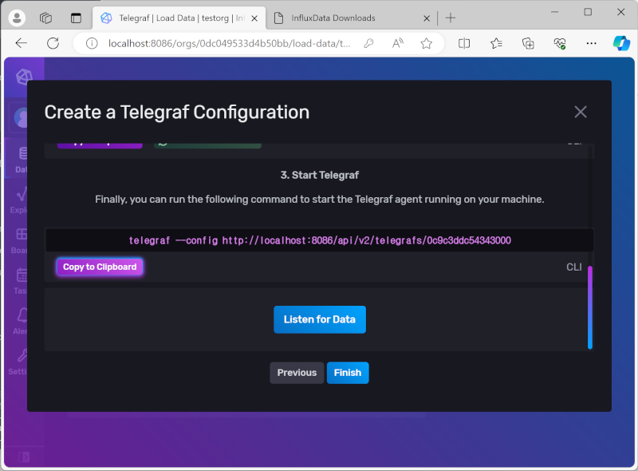Switch to the Telegraf Load Data tab

pos(179,18)
